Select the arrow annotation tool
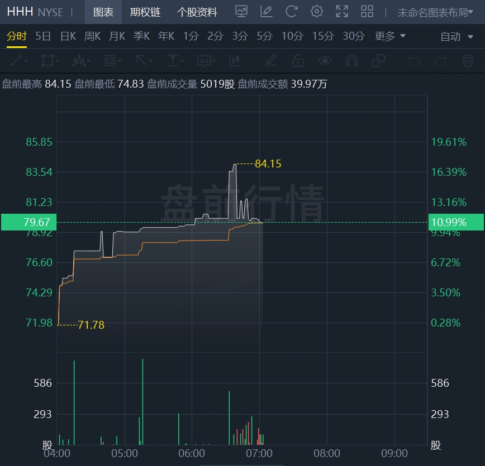The image size is (485, 466). point(142,61)
